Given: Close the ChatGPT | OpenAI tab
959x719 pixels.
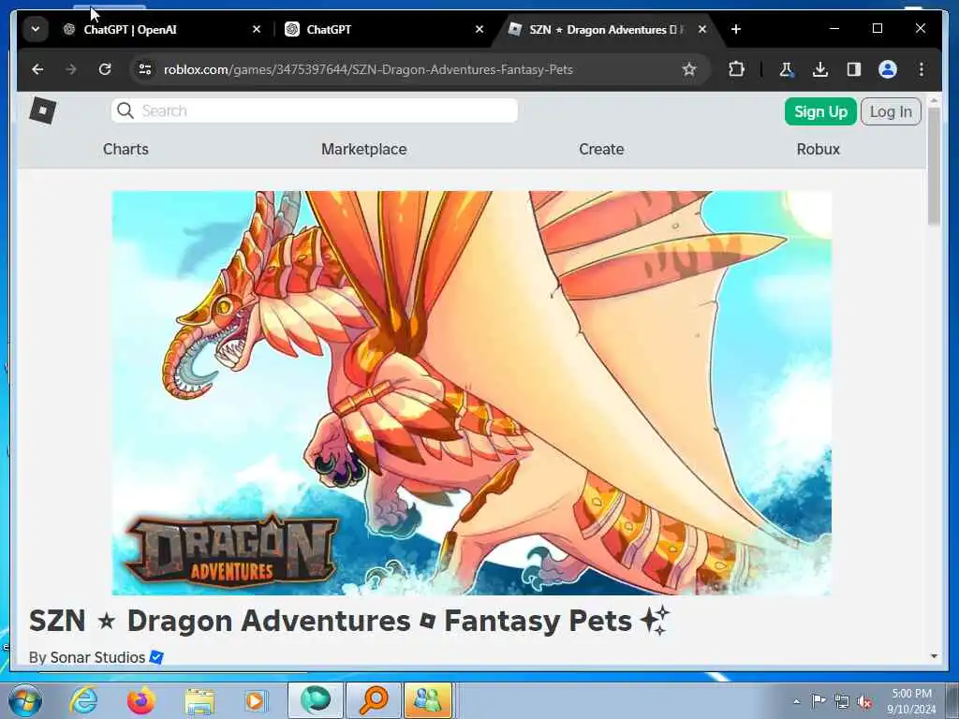Looking at the screenshot, I should click(257, 29).
